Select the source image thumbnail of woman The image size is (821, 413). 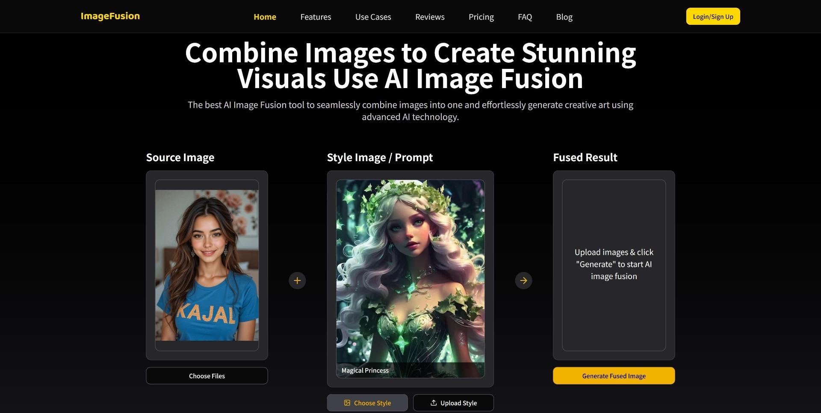pyautogui.click(x=207, y=265)
